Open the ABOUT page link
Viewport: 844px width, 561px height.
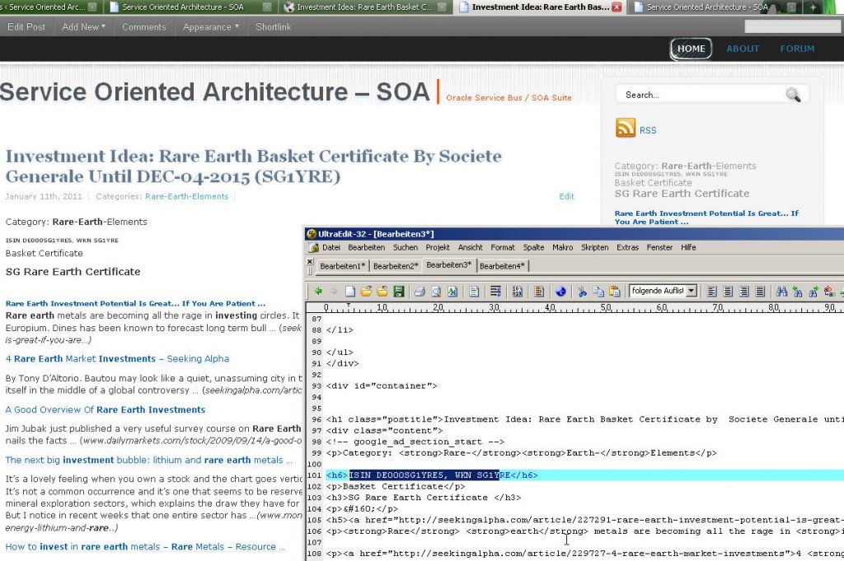[743, 49]
